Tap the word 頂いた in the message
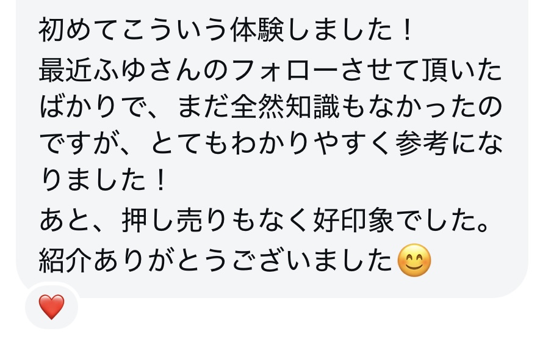 462,71
